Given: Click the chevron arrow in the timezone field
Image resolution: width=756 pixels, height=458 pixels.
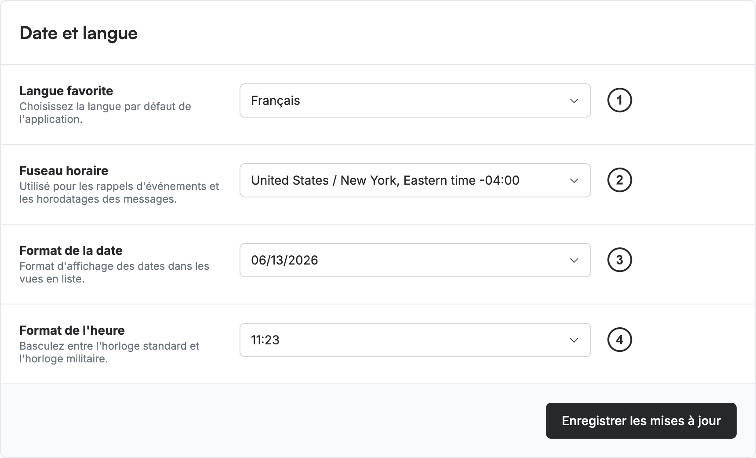Looking at the screenshot, I should (574, 181).
